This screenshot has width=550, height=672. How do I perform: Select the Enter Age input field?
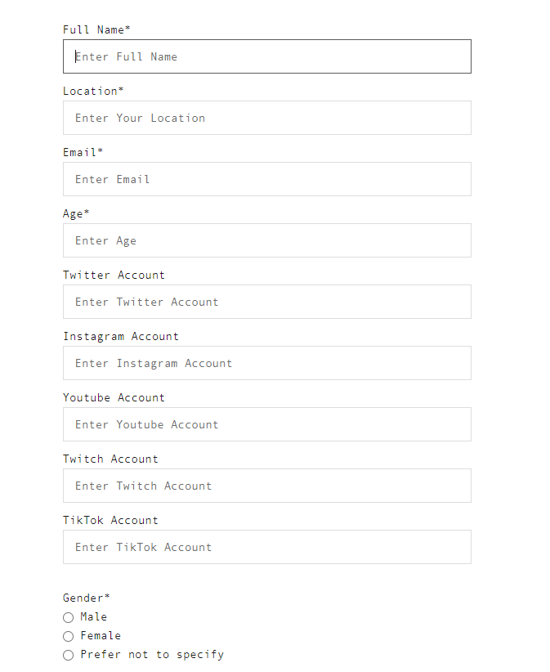267,240
